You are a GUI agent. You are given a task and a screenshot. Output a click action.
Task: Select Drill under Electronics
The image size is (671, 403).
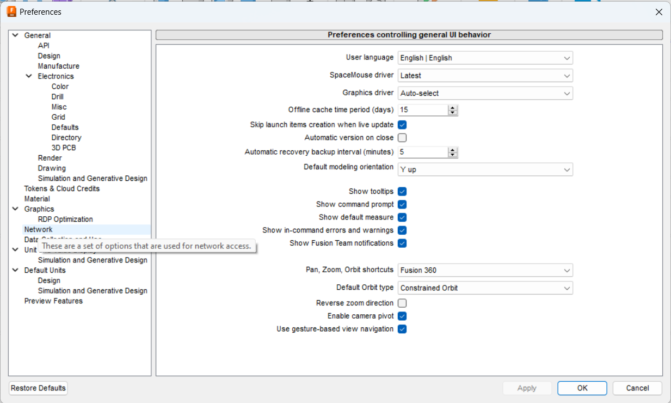(58, 97)
